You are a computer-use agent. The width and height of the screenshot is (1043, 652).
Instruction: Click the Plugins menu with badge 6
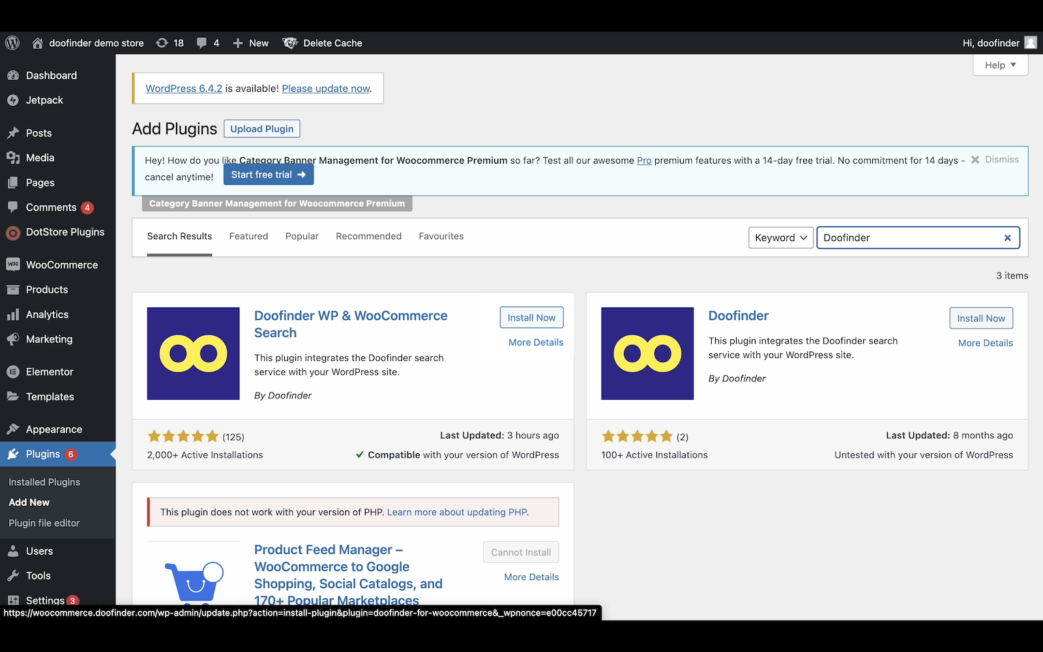click(x=57, y=454)
